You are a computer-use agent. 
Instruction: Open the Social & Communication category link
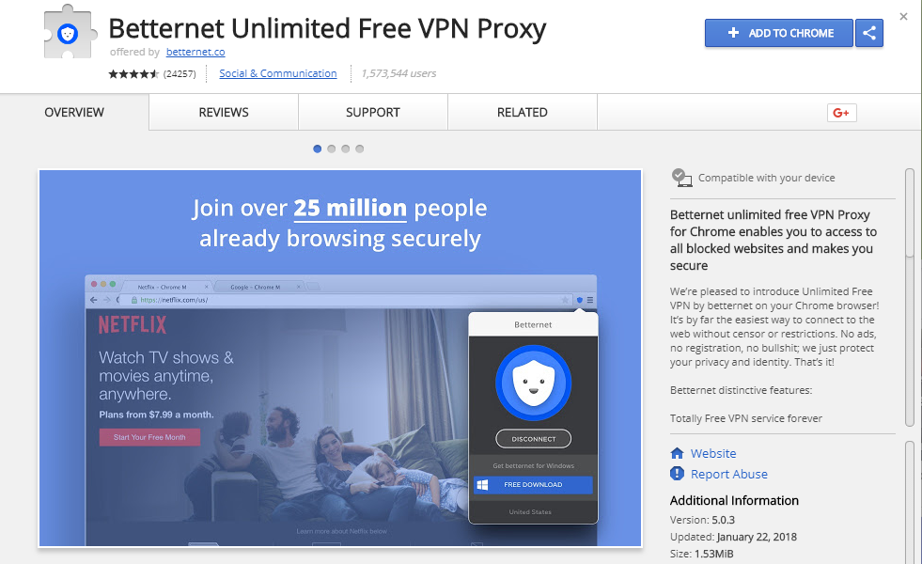click(x=278, y=73)
